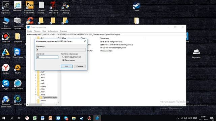Select .moov key in registry tree

(43, 100)
